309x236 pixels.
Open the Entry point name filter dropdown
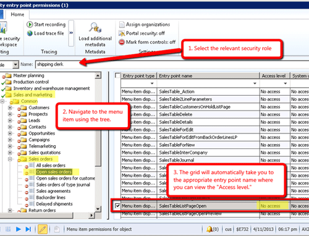pos(255,83)
